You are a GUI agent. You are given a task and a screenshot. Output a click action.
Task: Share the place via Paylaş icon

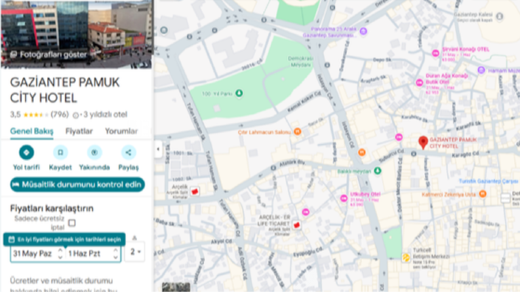pos(129,153)
